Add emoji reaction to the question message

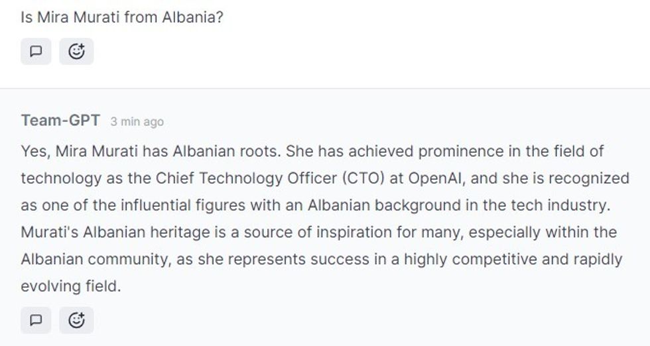pyautogui.click(x=76, y=51)
